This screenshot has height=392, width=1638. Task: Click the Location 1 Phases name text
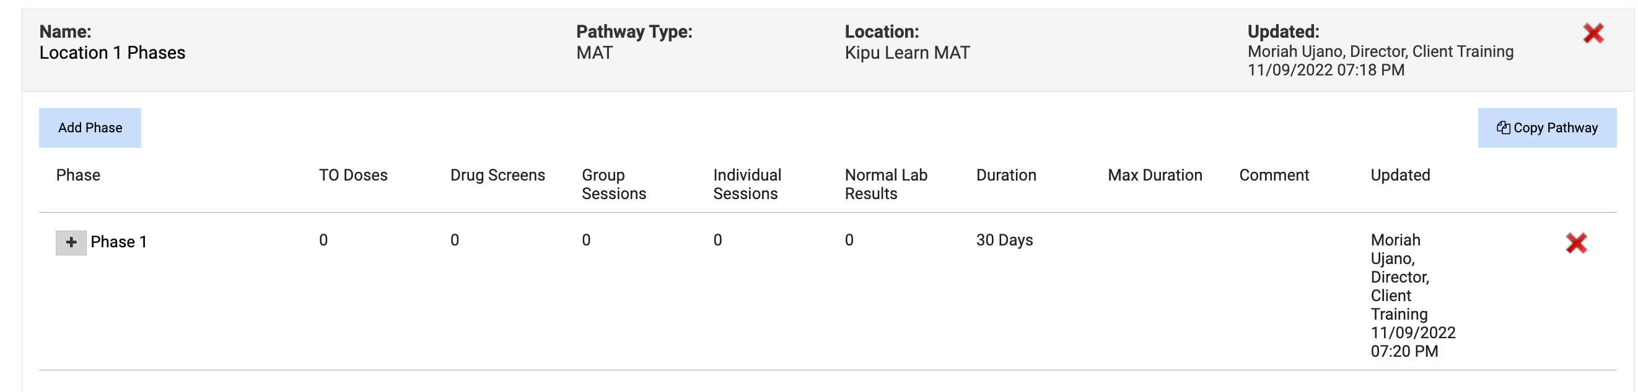tap(113, 53)
